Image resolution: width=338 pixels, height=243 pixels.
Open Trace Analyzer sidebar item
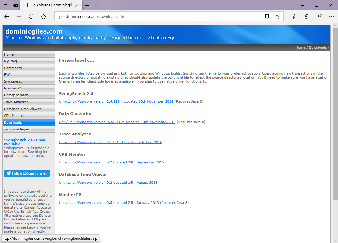pyautogui.click(x=29, y=102)
